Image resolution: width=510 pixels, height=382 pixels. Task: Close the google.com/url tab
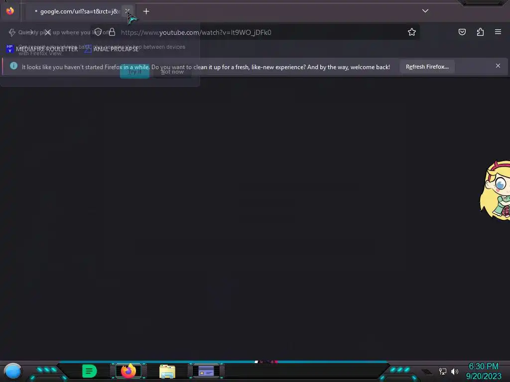pyautogui.click(x=127, y=11)
